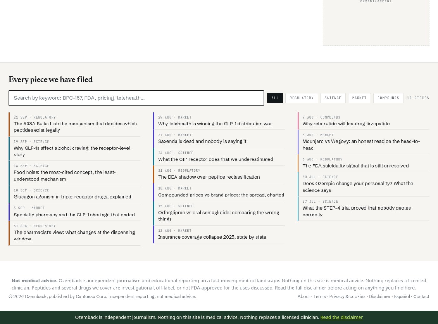Filter pieces by REGULATORY
The image size is (438, 324).
pos(302,98)
